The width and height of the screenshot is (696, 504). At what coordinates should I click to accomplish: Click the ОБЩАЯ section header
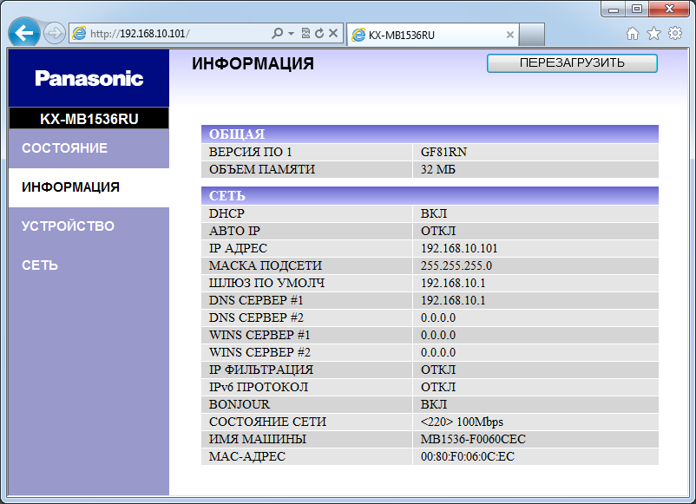(430, 134)
